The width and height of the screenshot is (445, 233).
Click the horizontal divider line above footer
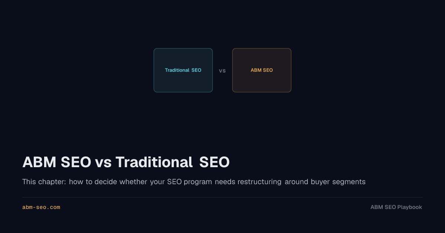pos(222,197)
